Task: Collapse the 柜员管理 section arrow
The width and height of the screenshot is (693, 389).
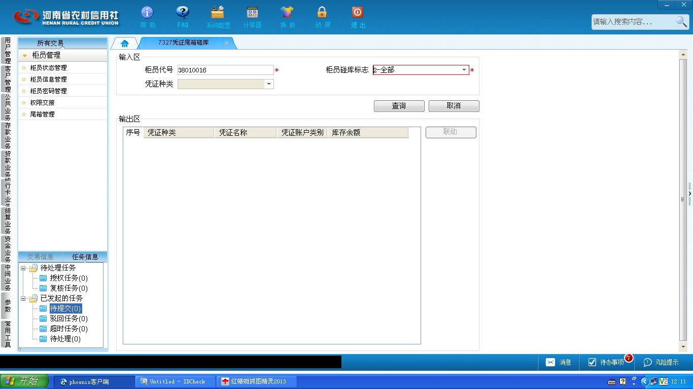Action: point(24,55)
